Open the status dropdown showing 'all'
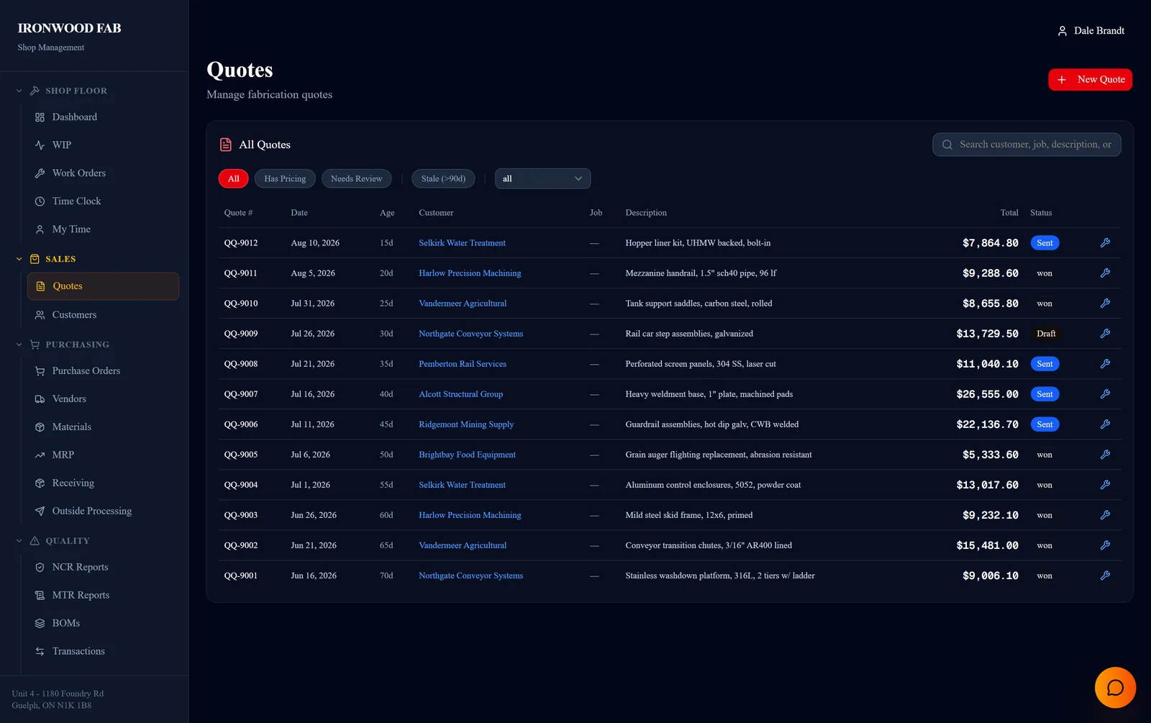The image size is (1151, 723). coord(542,178)
